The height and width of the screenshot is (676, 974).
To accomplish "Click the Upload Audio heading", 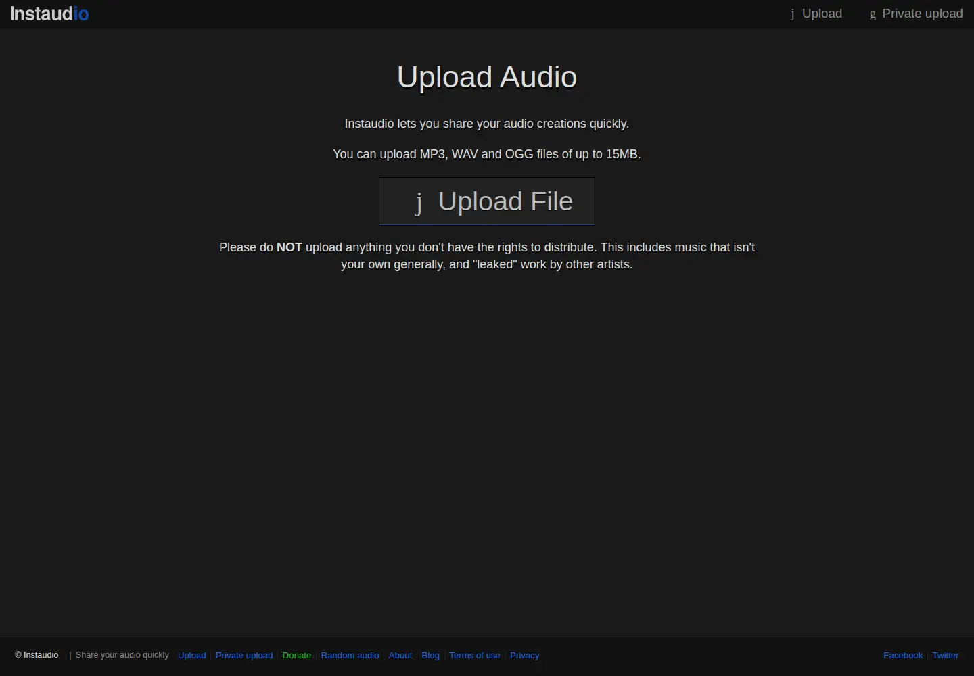I will [487, 77].
